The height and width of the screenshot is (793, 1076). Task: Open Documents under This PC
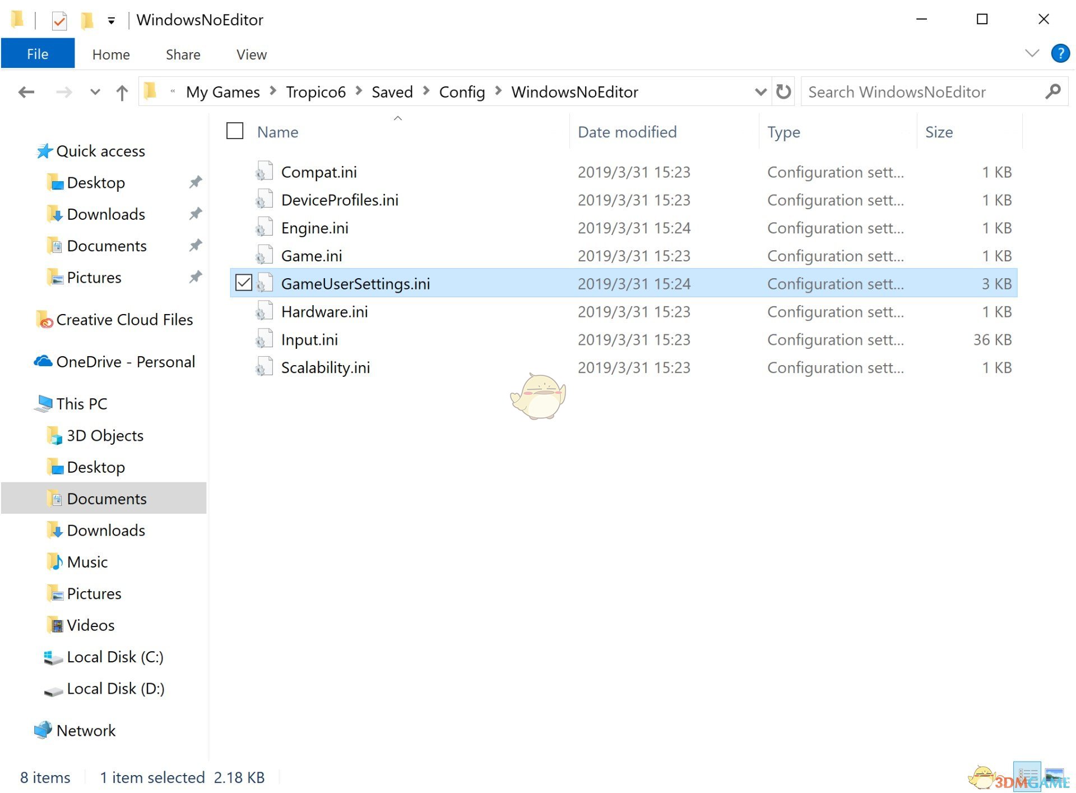pyautogui.click(x=106, y=499)
